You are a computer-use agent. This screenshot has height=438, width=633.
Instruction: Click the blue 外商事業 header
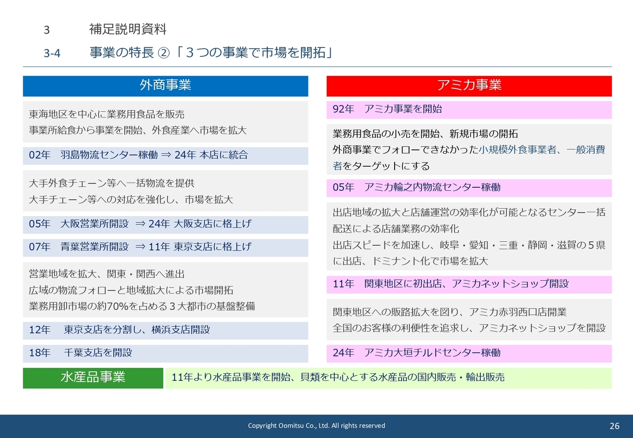tap(165, 86)
